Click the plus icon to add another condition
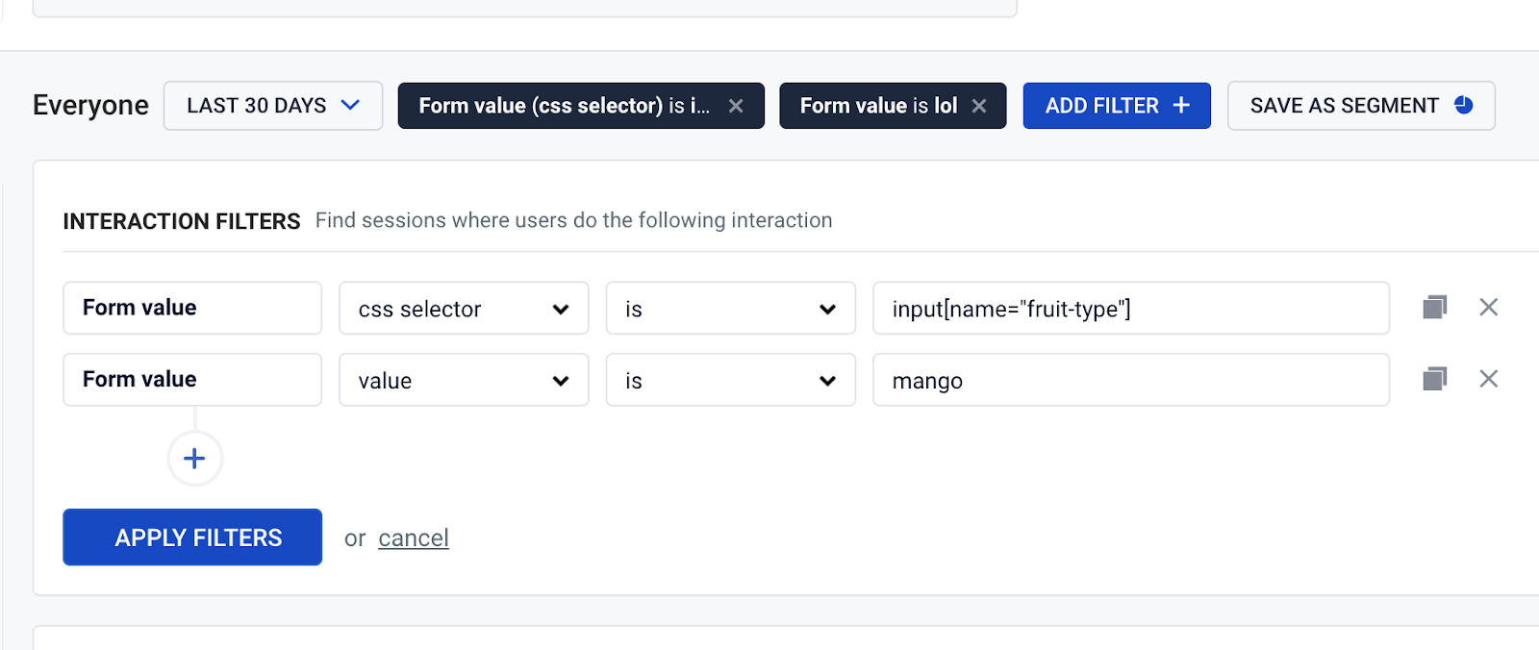The height and width of the screenshot is (650, 1539). [x=193, y=459]
